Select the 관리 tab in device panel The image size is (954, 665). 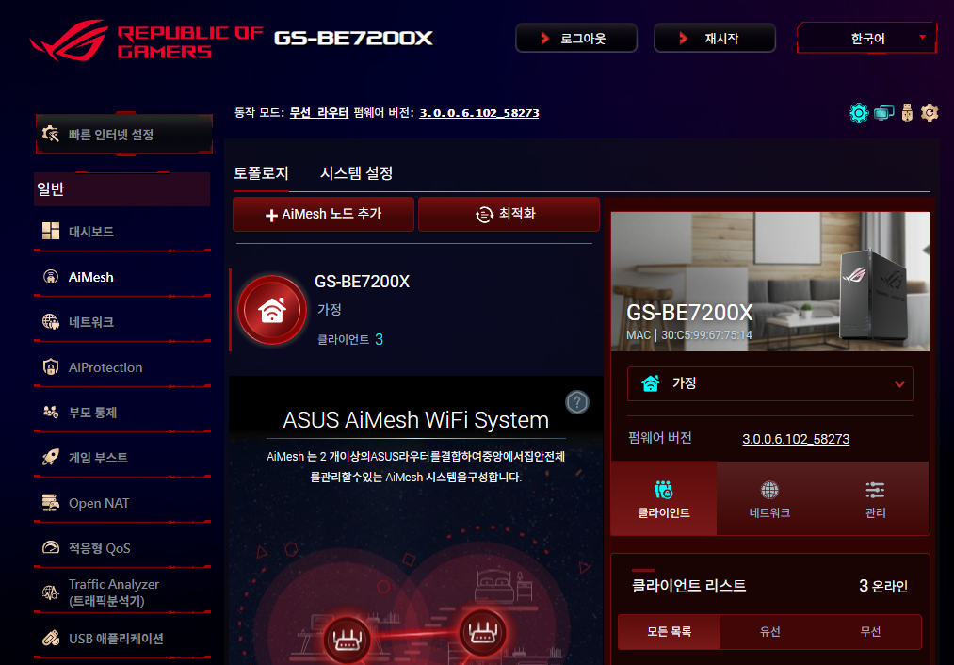click(x=876, y=498)
